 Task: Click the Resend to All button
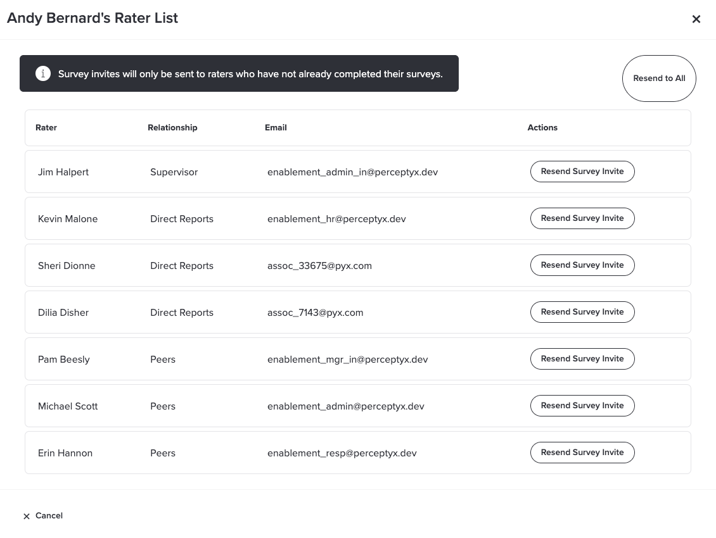[x=659, y=78]
